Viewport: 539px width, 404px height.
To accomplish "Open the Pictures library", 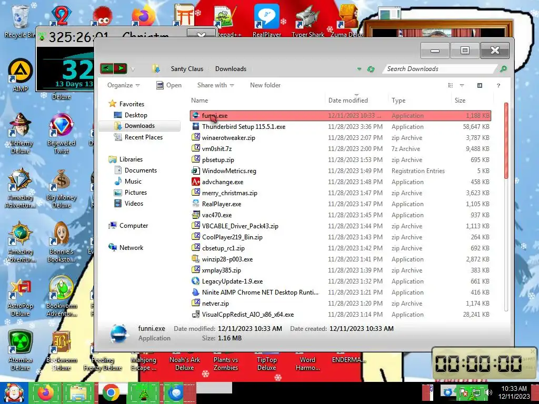I will pos(135,193).
